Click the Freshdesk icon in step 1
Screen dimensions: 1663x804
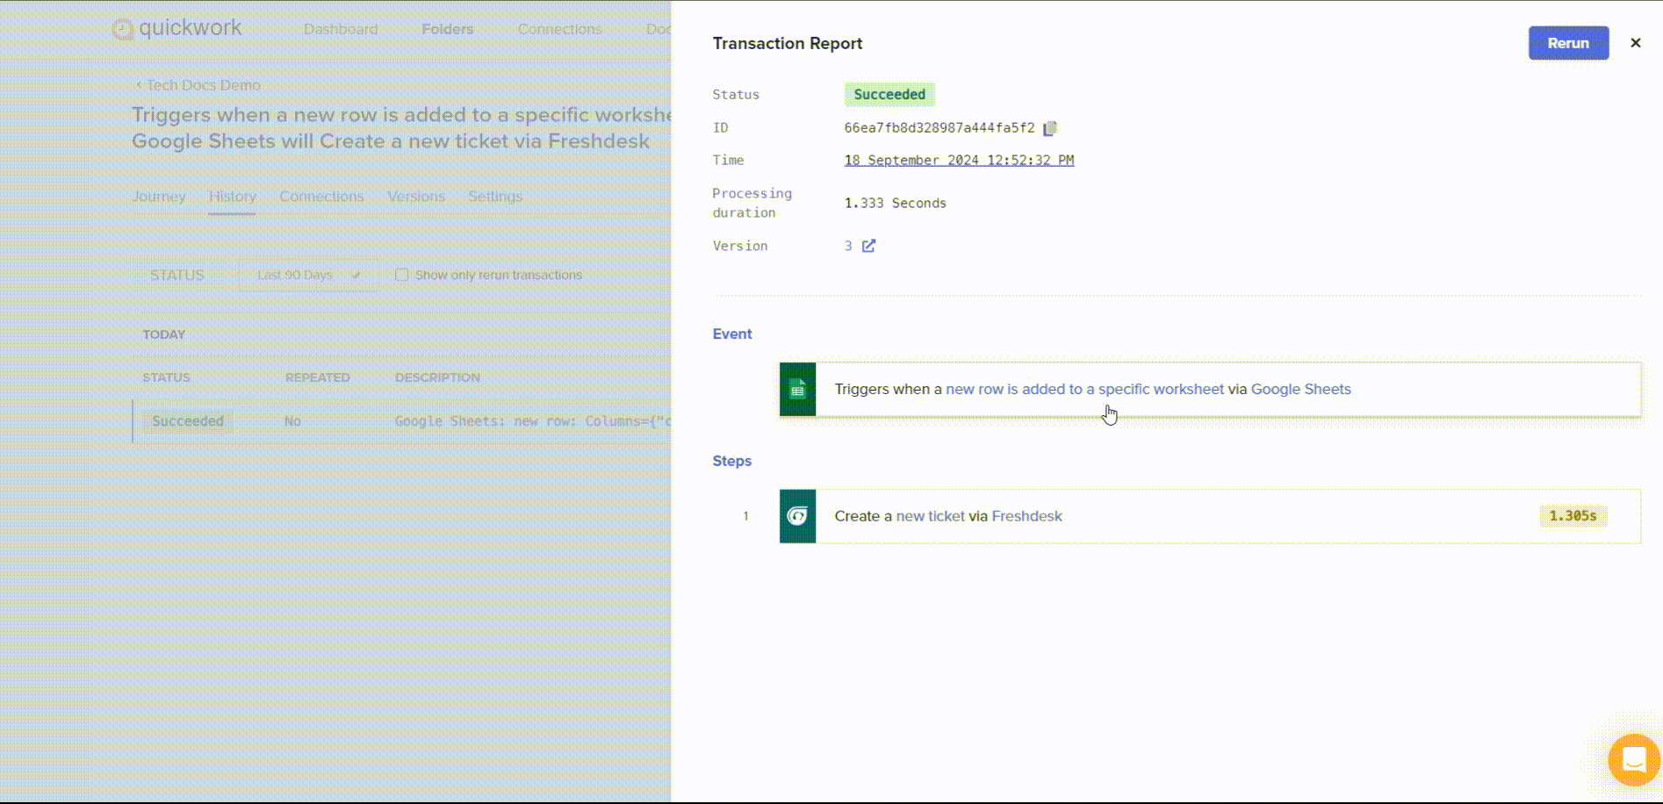(797, 516)
